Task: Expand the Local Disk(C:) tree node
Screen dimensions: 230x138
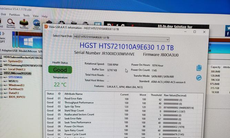Action: coord(1,69)
